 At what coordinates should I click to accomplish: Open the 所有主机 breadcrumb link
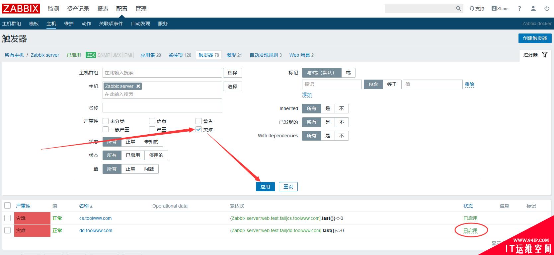click(x=14, y=55)
